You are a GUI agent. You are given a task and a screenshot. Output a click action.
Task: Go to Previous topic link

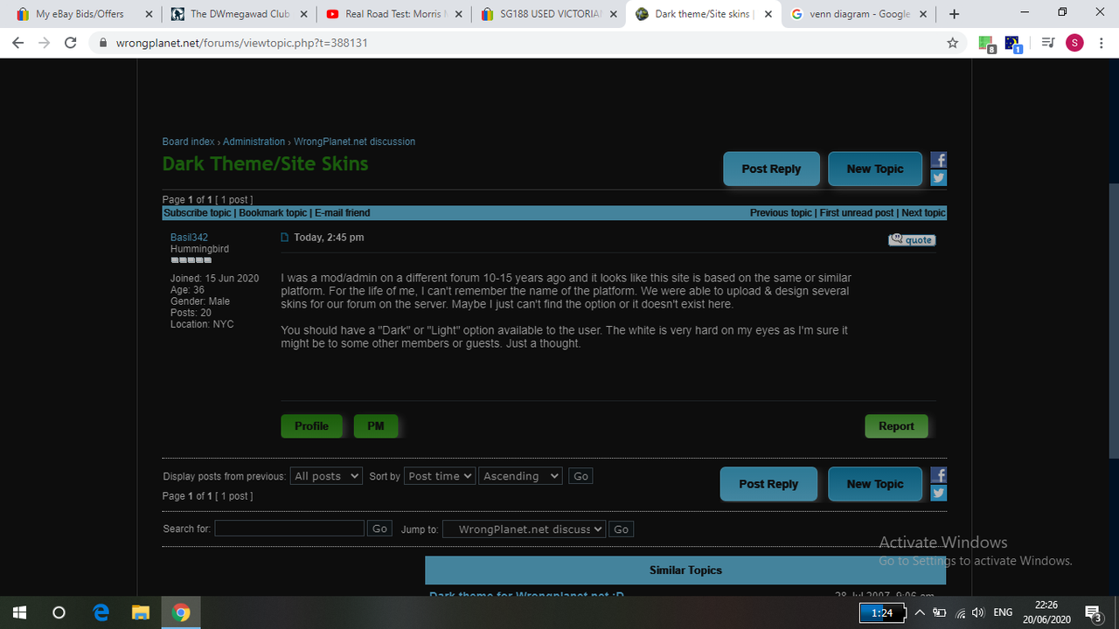pos(781,213)
